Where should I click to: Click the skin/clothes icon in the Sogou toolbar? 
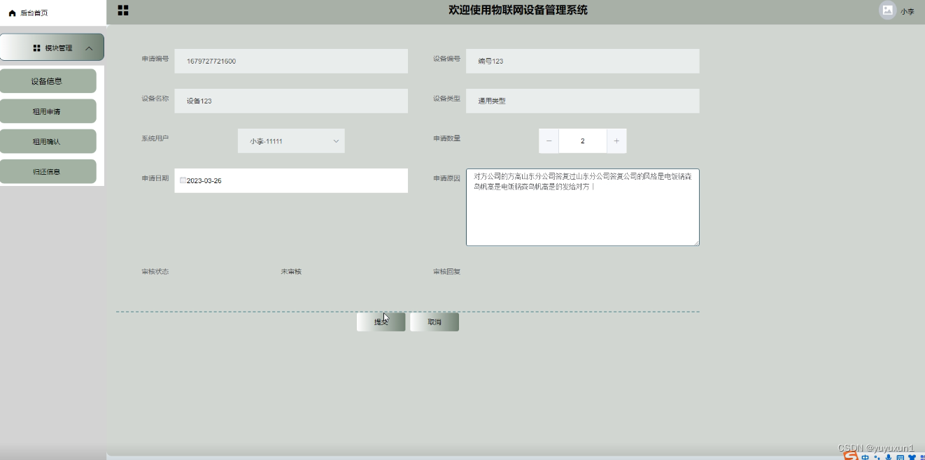pyautogui.click(x=912, y=457)
